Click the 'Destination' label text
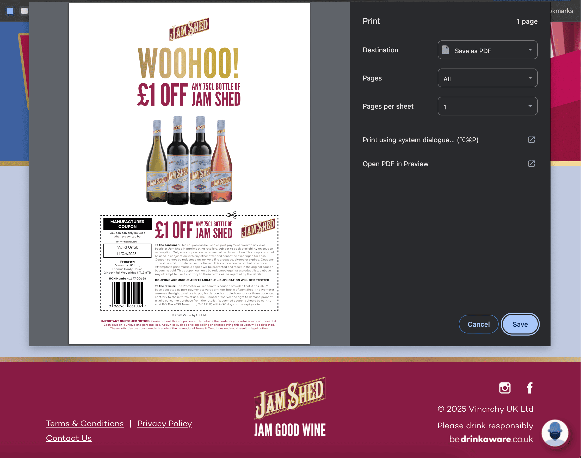Image resolution: width=581 pixels, height=458 pixels. [380, 50]
